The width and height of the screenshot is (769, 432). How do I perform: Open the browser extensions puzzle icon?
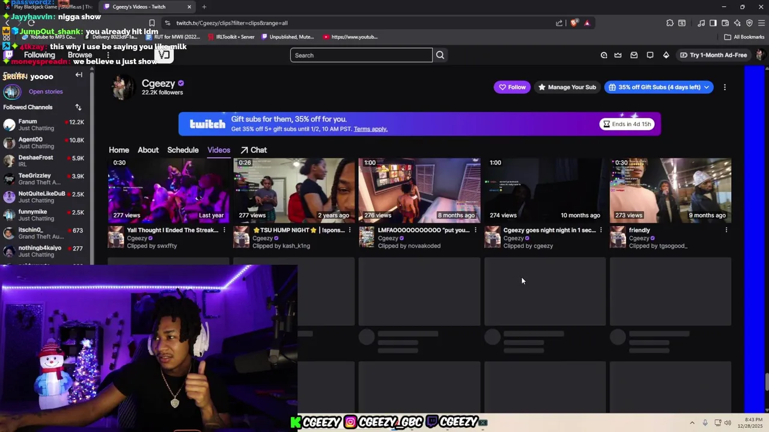point(670,23)
